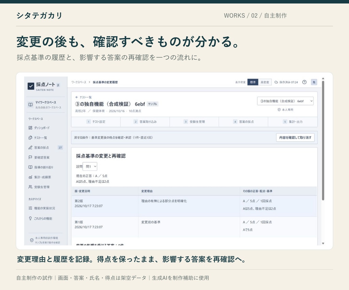Click the β badge next to 採点ノート
Image resolution: width=349 pixels, height=290 pixels.
pos(58,85)
